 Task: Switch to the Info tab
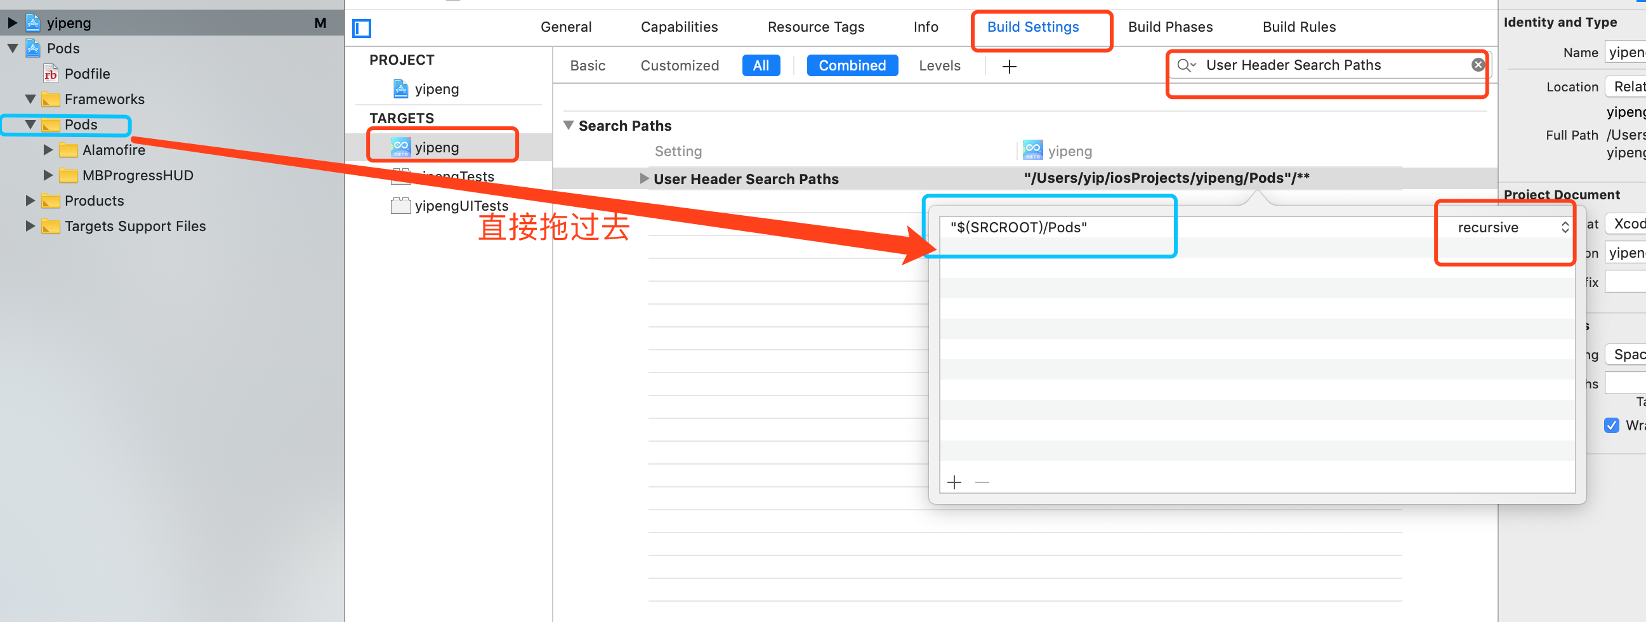[x=926, y=27]
